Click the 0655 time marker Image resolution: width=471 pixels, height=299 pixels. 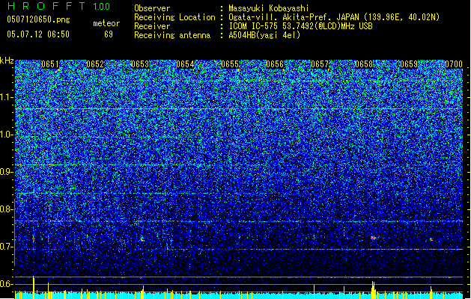[x=230, y=64]
